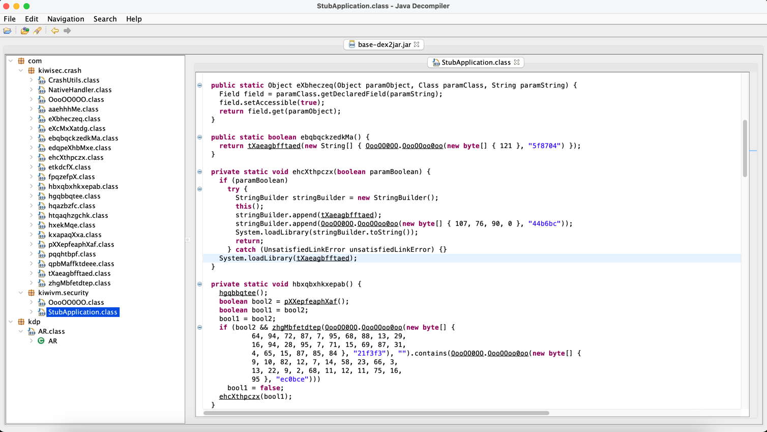Collapse the kiwisec.crash package
The height and width of the screenshot is (432, 767).
tap(21, 70)
